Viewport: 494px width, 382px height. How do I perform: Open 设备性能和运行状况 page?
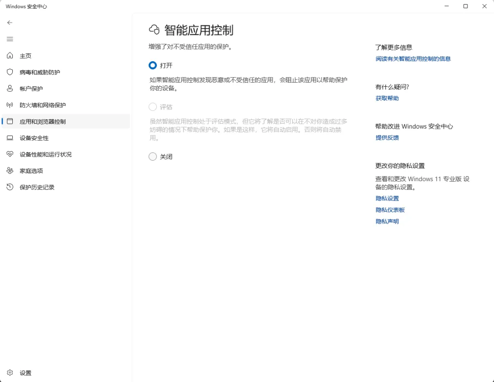click(x=66, y=154)
